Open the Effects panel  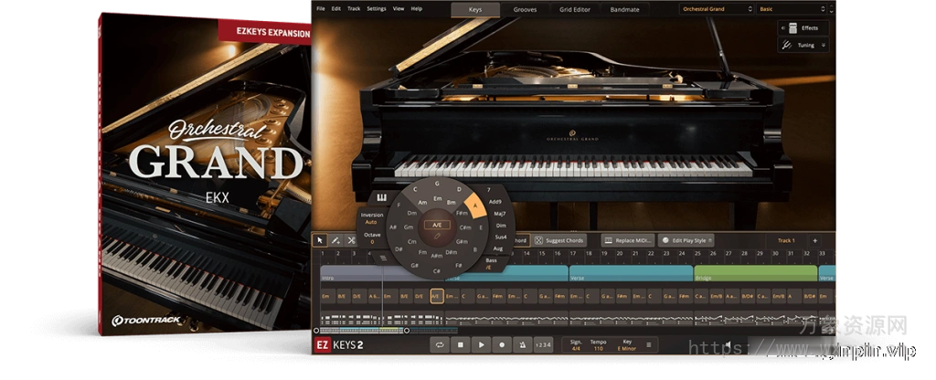click(x=803, y=28)
